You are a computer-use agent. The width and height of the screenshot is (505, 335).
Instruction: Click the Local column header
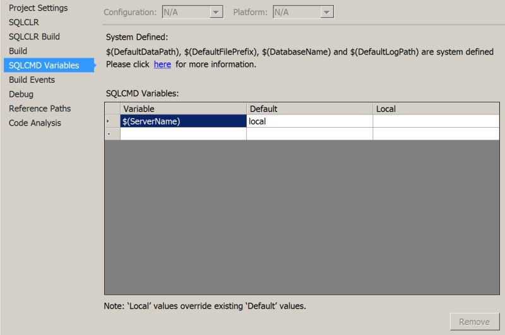[x=436, y=109]
